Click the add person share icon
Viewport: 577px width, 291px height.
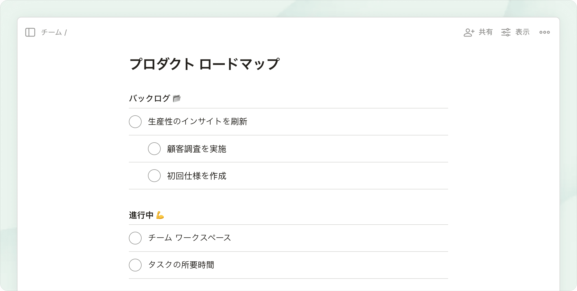(x=469, y=32)
